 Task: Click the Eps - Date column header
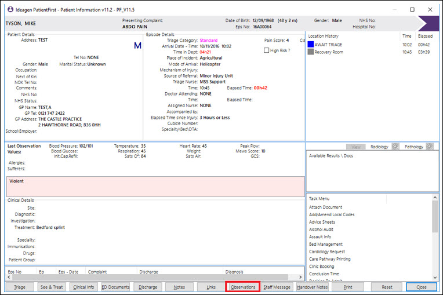pyautogui.click(x=68, y=272)
